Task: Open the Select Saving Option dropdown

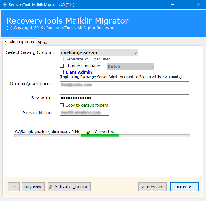Action: pyautogui.click(x=99, y=53)
